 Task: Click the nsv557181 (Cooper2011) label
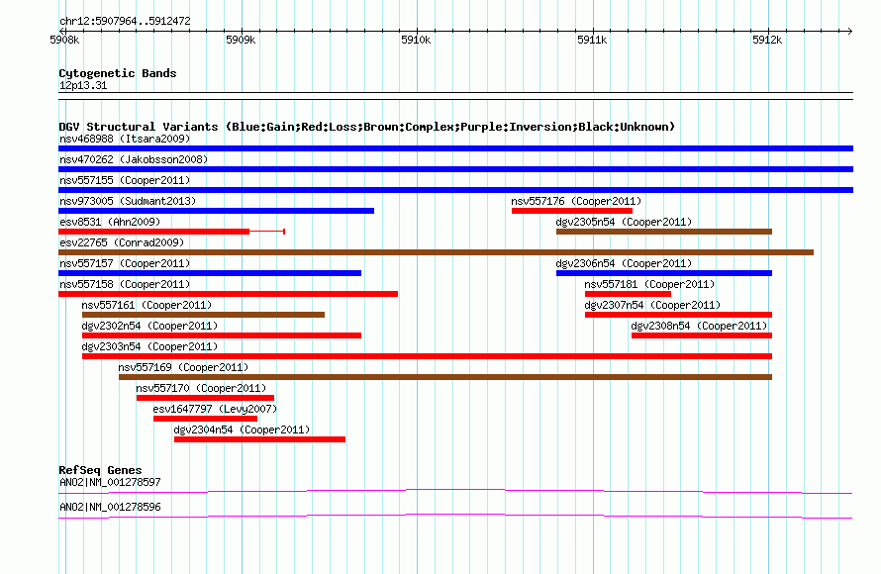(x=649, y=284)
